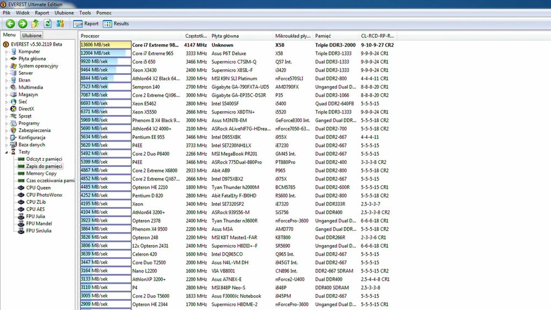The height and width of the screenshot is (310, 551).
Task: Select the Płyta główna motherboard icon
Action: [x=13, y=58]
